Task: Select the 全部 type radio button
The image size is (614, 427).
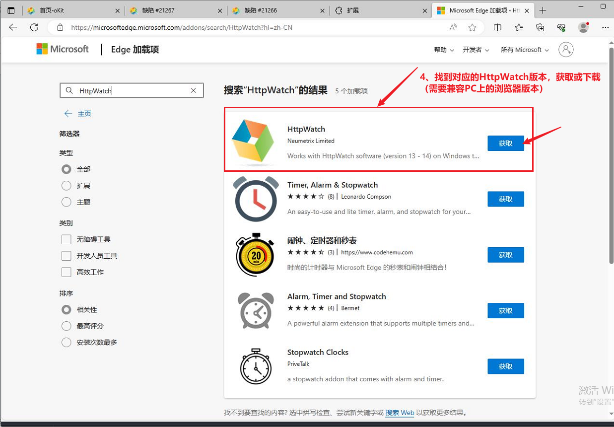Action: (x=67, y=169)
